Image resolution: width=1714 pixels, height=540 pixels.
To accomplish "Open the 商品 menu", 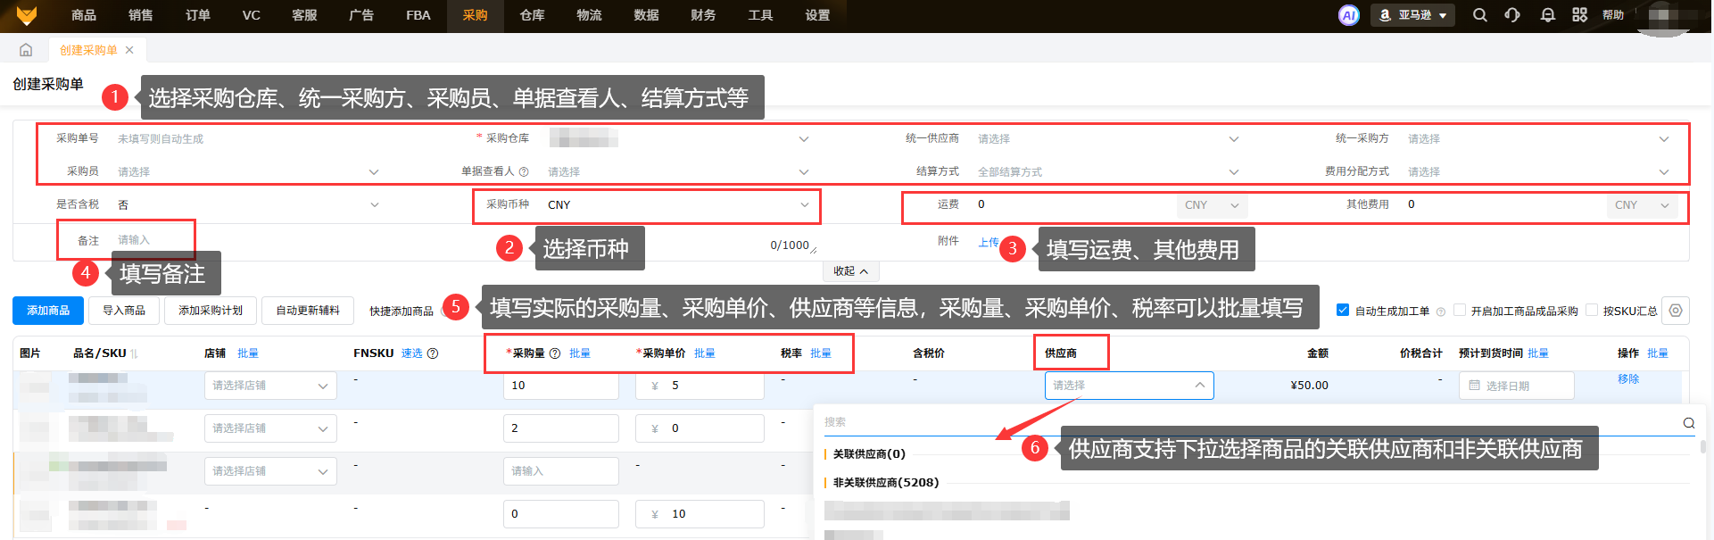I will pyautogui.click(x=84, y=15).
